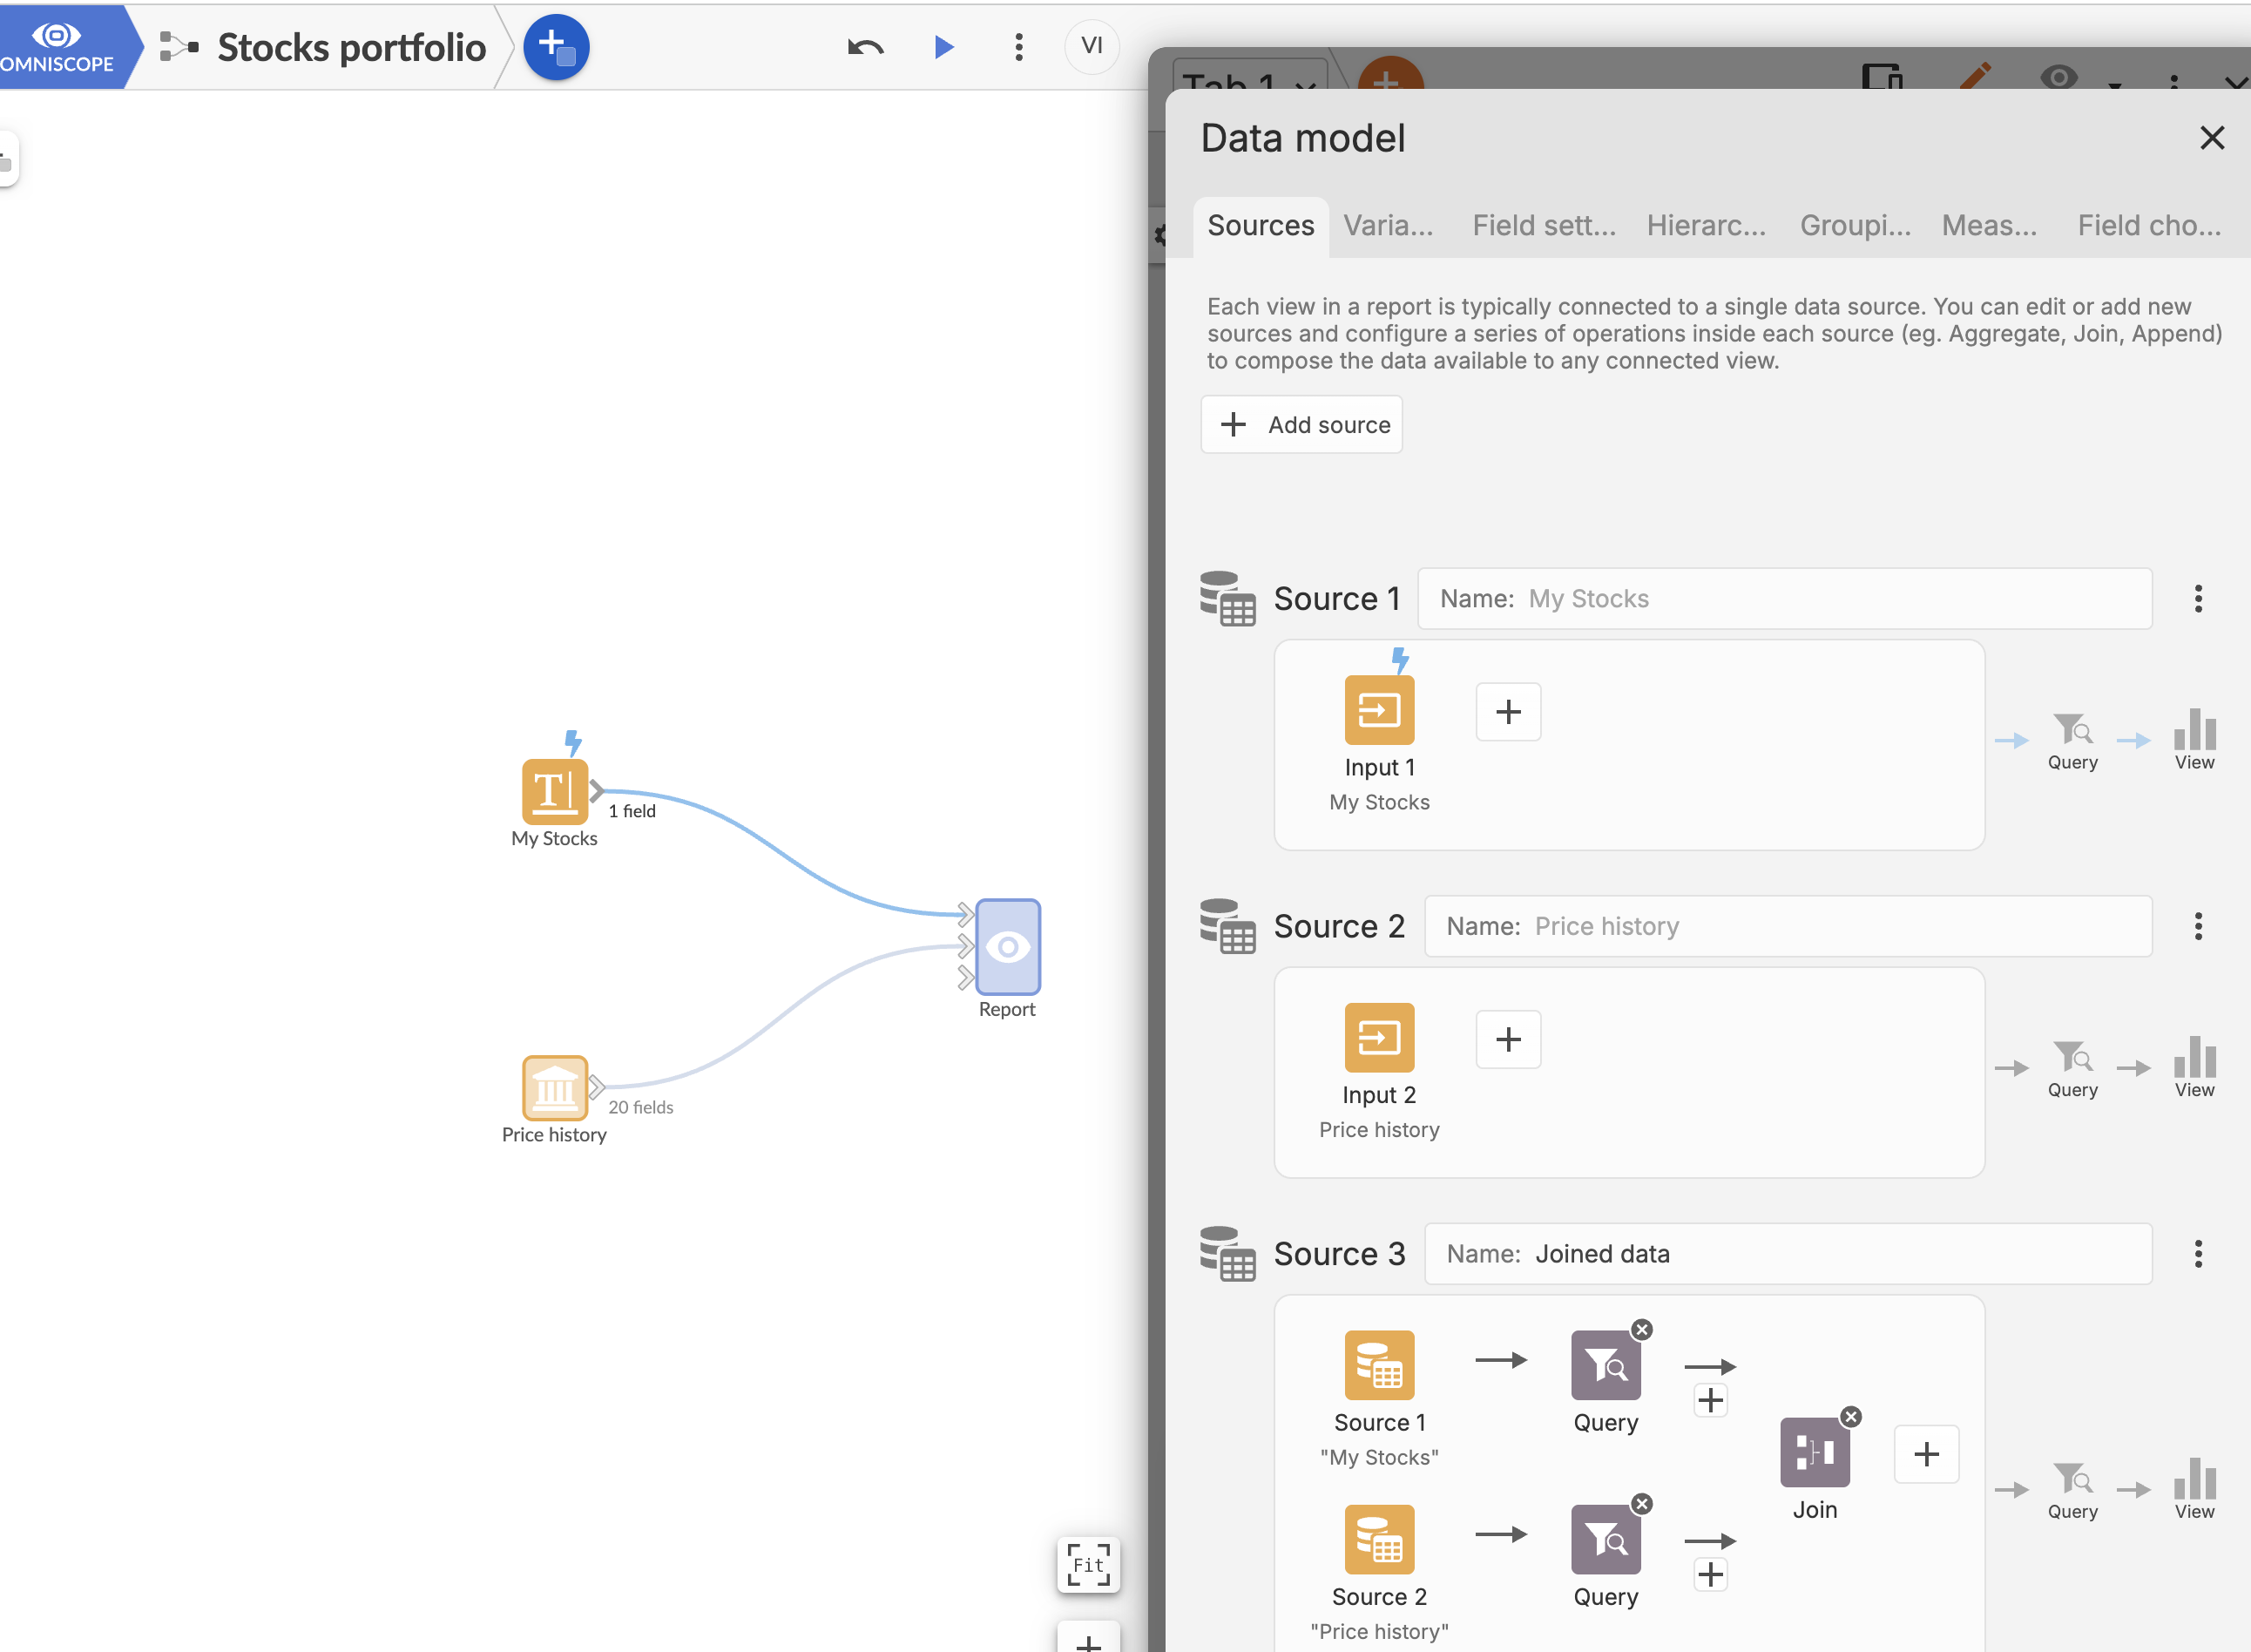The image size is (2251, 1652).
Task: Click the Add source button
Action: (x=1301, y=425)
